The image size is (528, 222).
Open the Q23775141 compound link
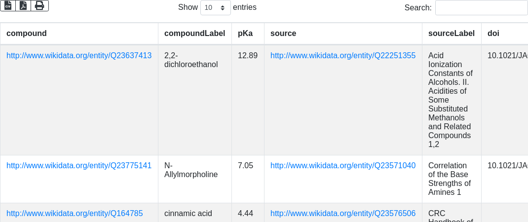(79, 165)
